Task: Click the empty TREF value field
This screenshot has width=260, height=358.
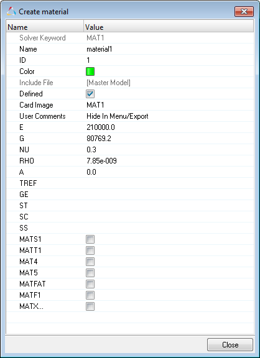Action: (x=169, y=183)
